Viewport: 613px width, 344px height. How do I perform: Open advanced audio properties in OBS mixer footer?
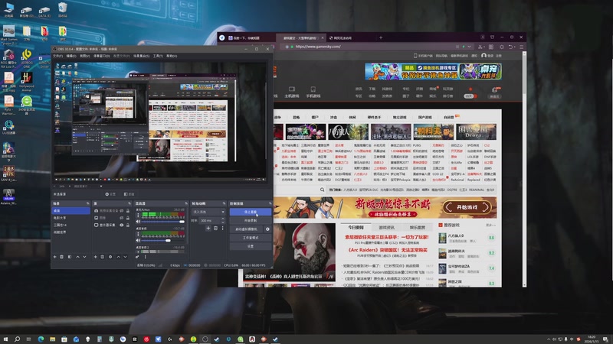pos(137,257)
